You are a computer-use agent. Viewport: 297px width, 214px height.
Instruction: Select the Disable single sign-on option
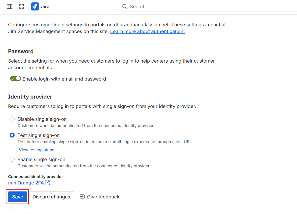click(x=12, y=119)
